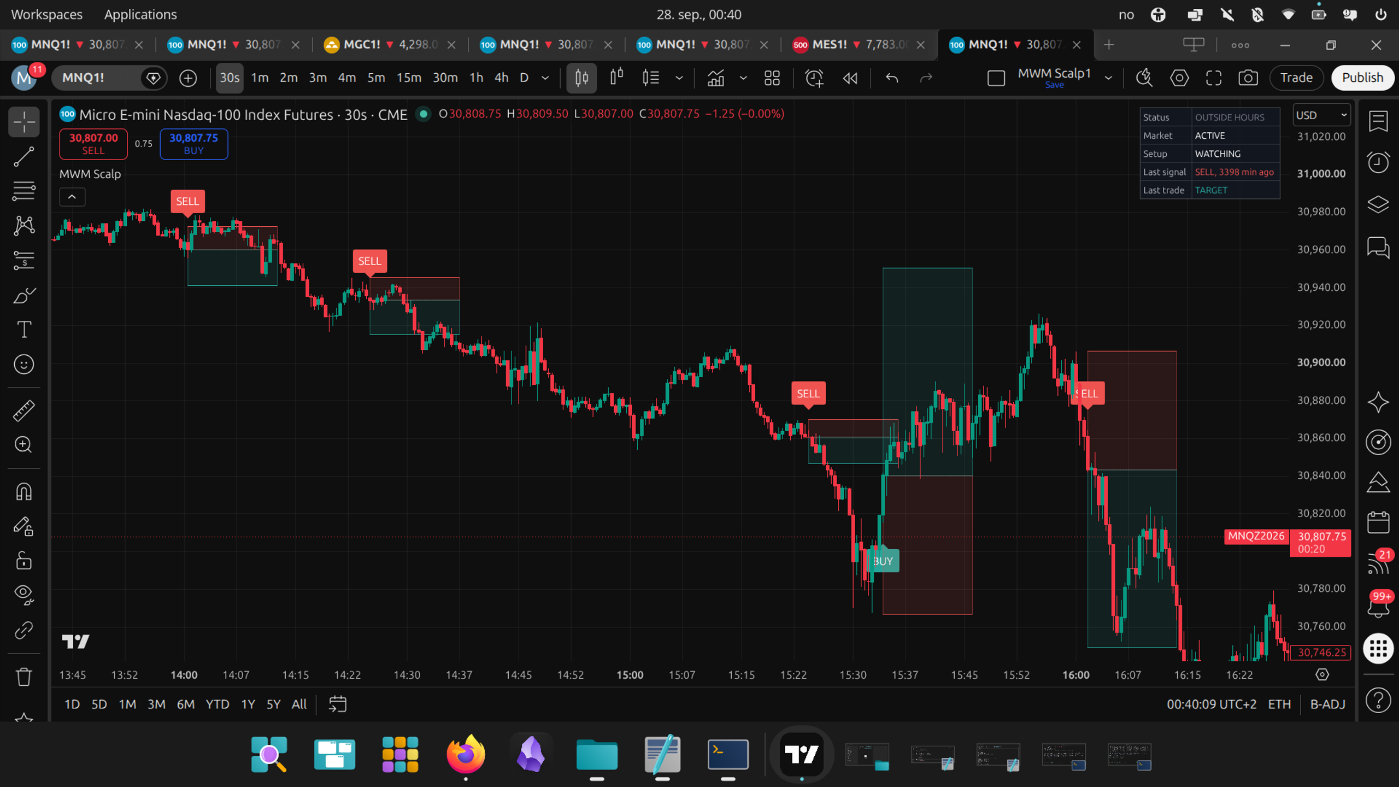Click the MNQ1! symbol search field
The width and height of the screenshot is (1399, 787).
coord(97,78)
